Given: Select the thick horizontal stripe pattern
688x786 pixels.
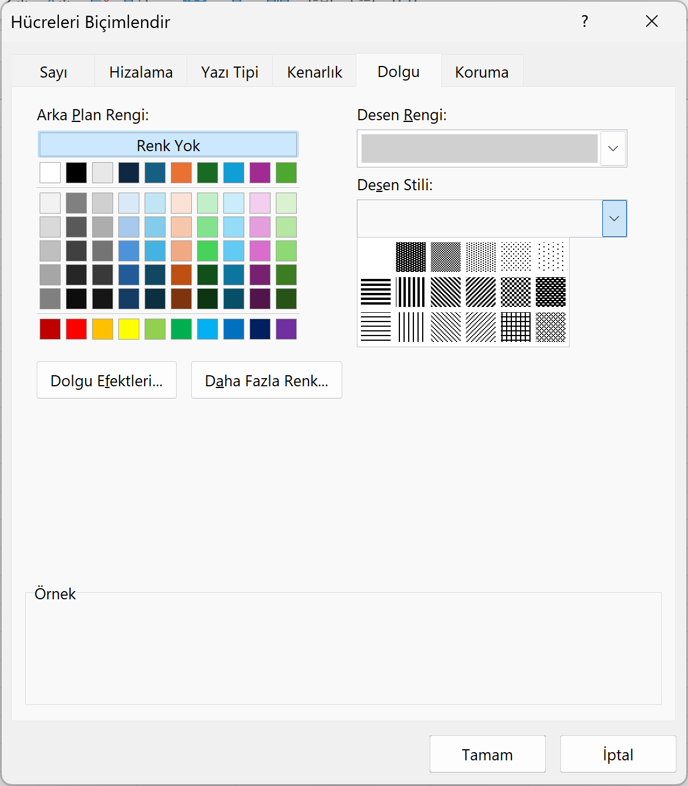Looking at the screenshot, I should click(375, 292).
